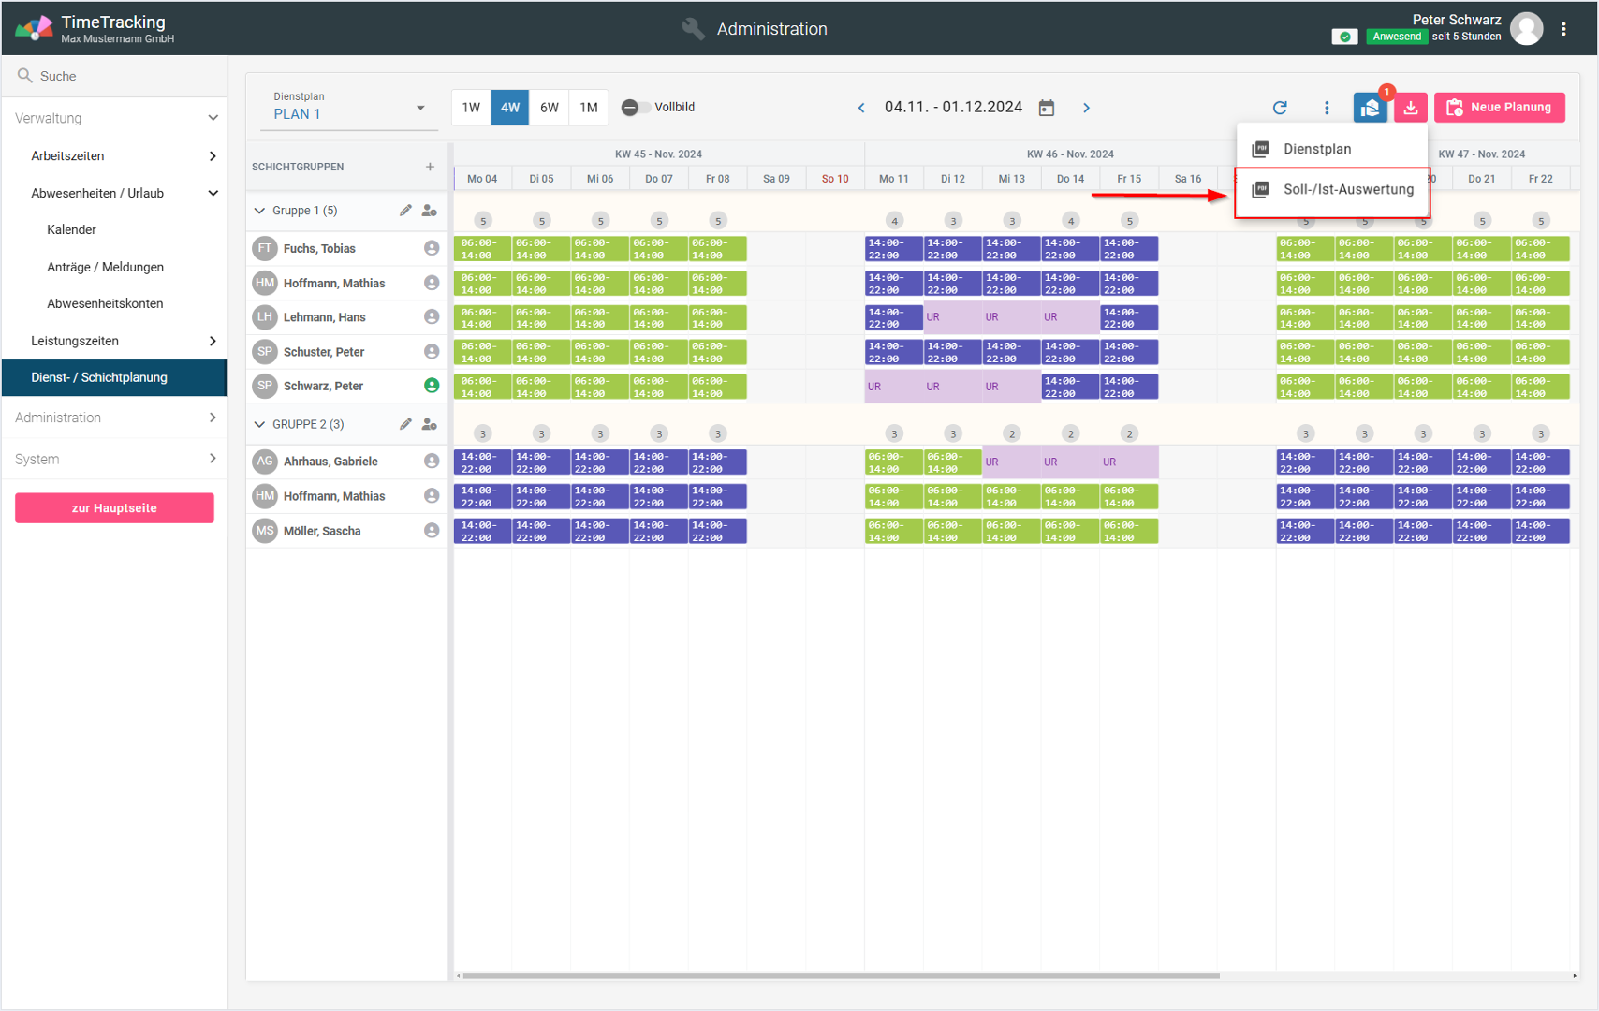
Task: Select the 6W view option
Action: pyautogui.click(x=550, y=108)
